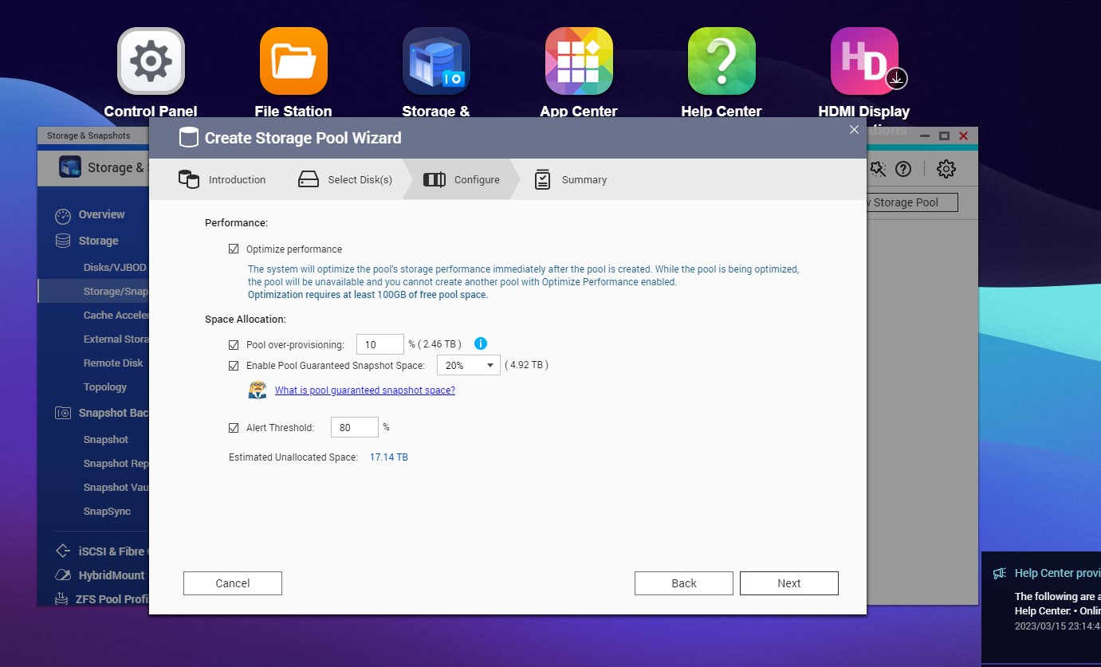Open Storage/Snapshots in the sidebar
The height and width of the screenshot is (667, 1101).
93,291
